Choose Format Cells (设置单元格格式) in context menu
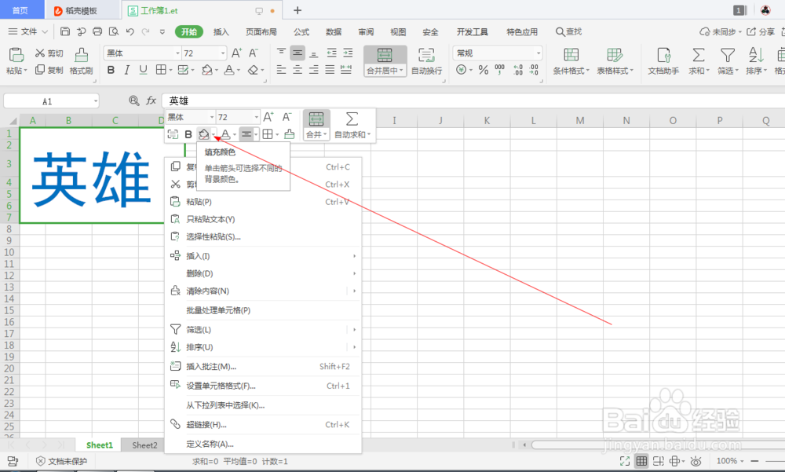Screen dimensions: 785x472 click(263, 386)
